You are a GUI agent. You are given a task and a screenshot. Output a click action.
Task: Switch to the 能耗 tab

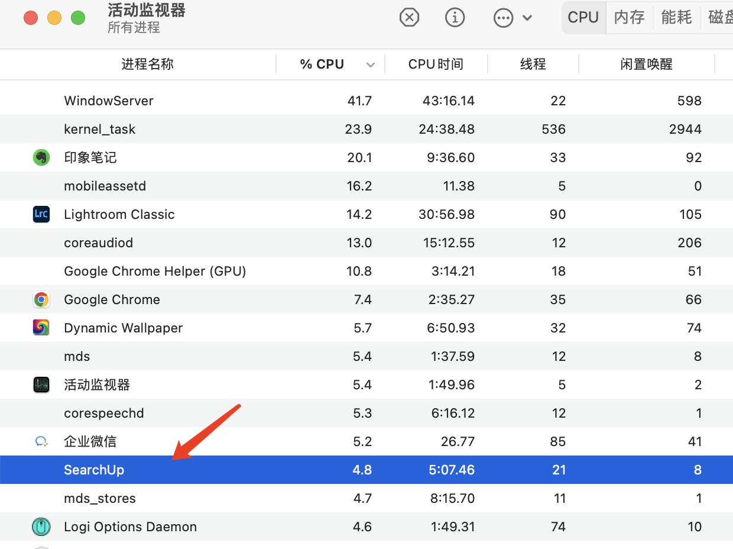point(676,17)
